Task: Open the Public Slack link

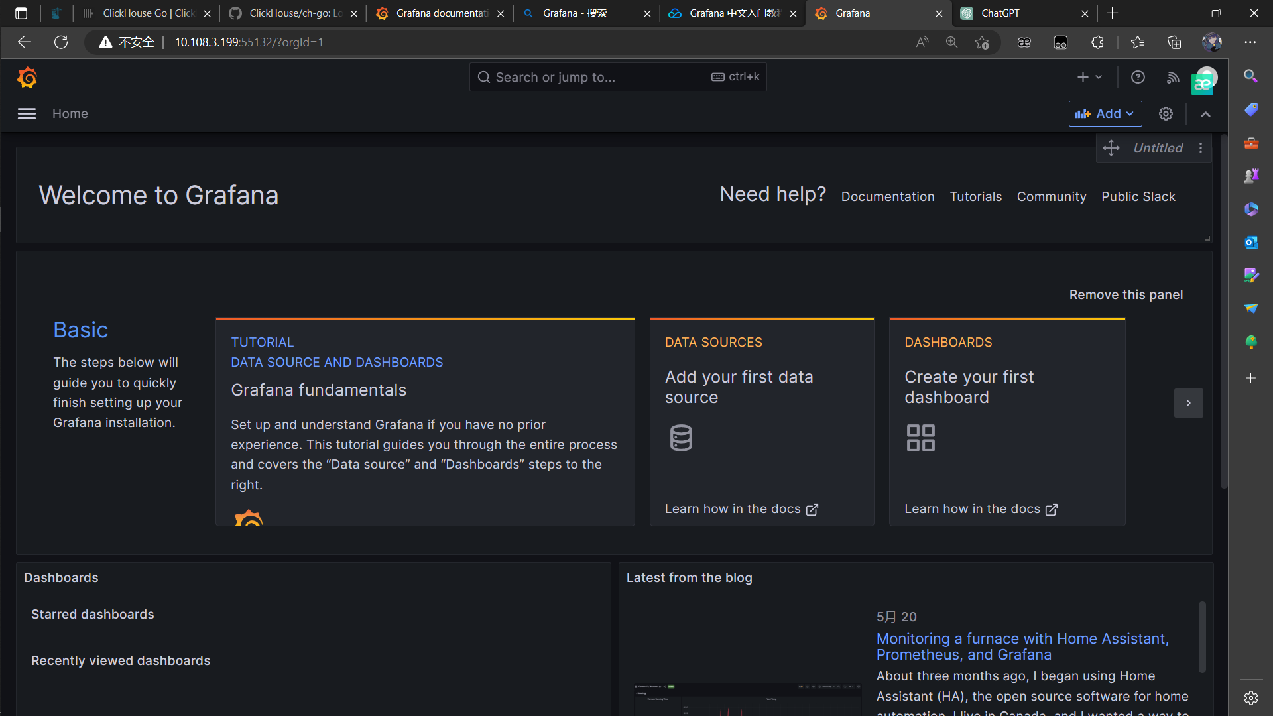Action: pos(1138,196)
